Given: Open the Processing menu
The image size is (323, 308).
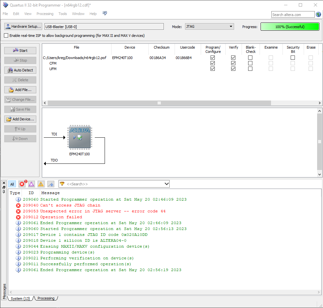Looking at the screenshot, I should coord(45,14).
